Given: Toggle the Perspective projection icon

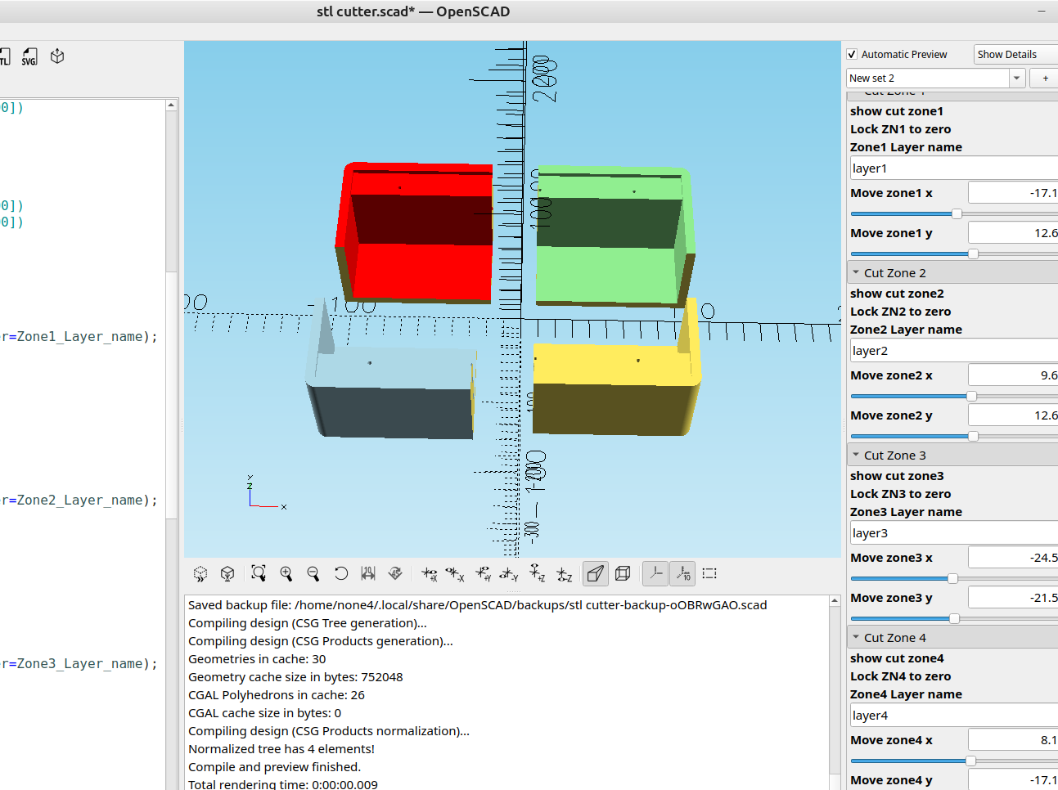Looking at the screenshot, I should [596, 573].
